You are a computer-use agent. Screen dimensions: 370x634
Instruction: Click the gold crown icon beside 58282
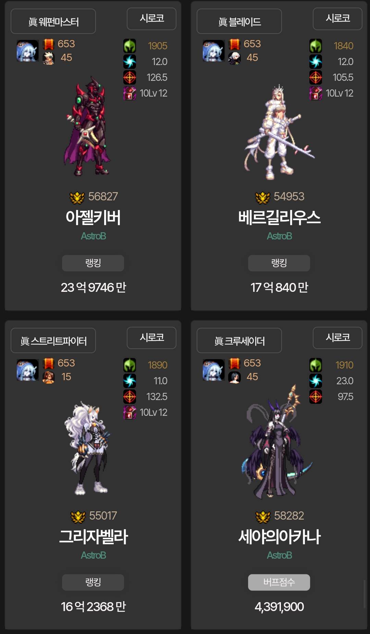point(263,517)
